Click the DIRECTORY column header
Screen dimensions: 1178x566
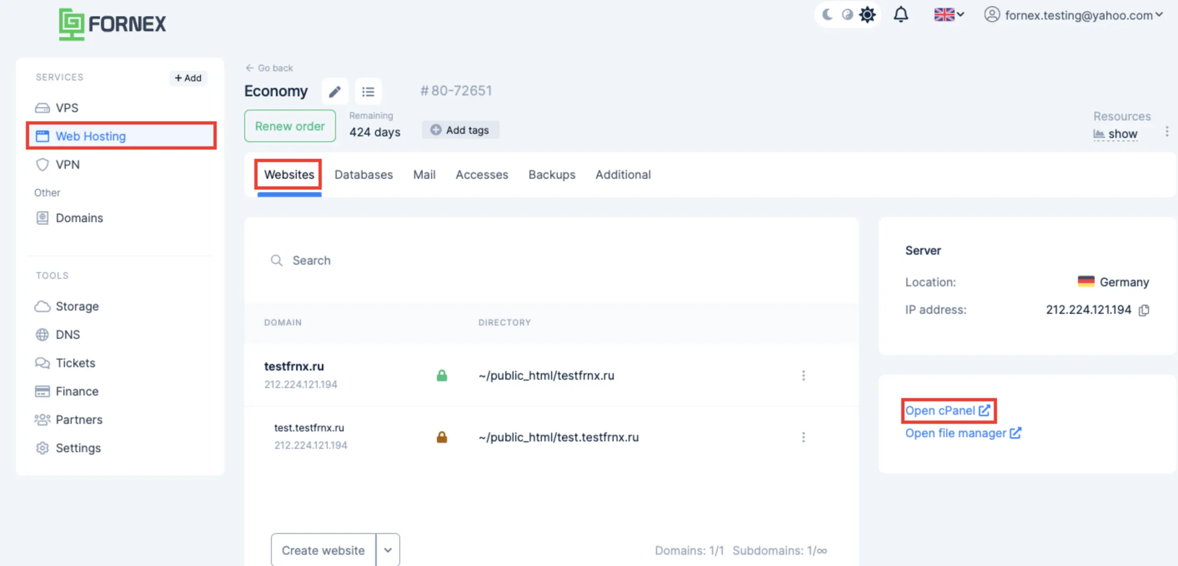pos(504,322)
